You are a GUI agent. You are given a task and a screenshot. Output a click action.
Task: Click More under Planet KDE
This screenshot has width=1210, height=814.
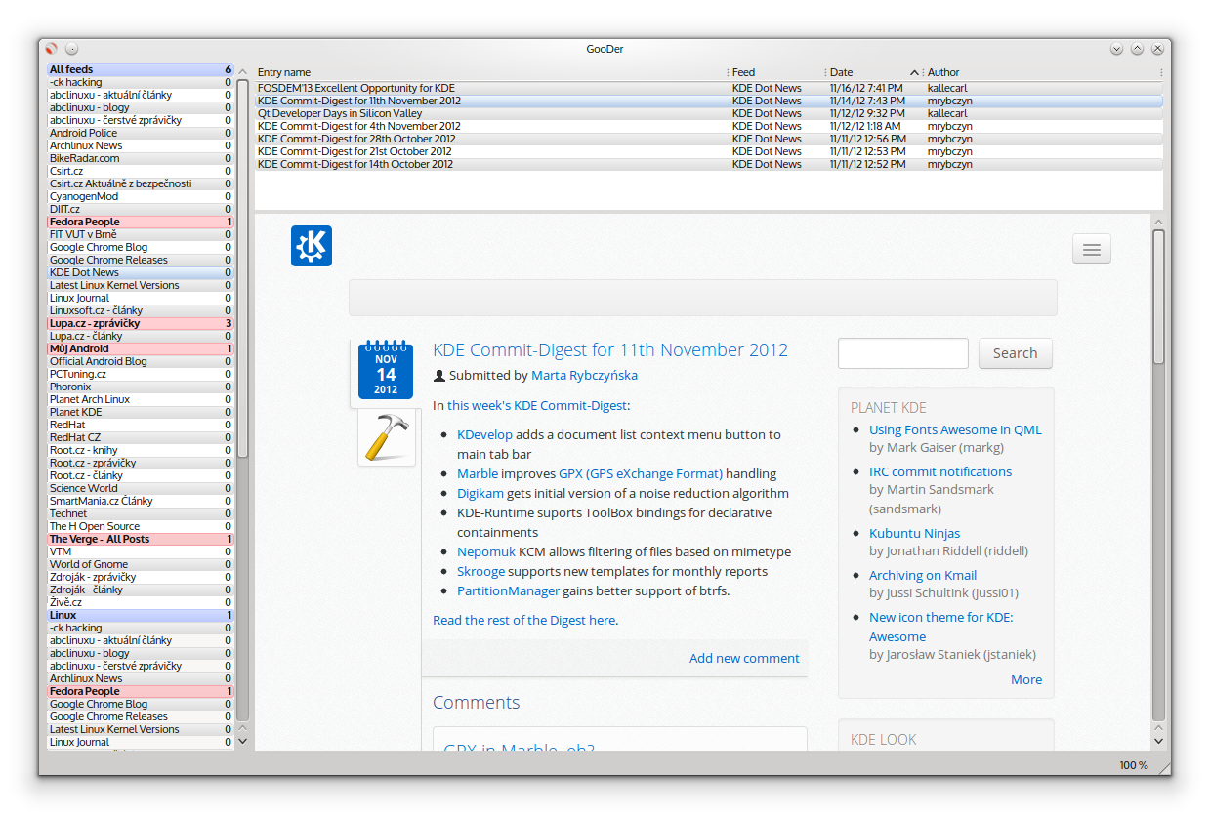[x=1026, y=679]
